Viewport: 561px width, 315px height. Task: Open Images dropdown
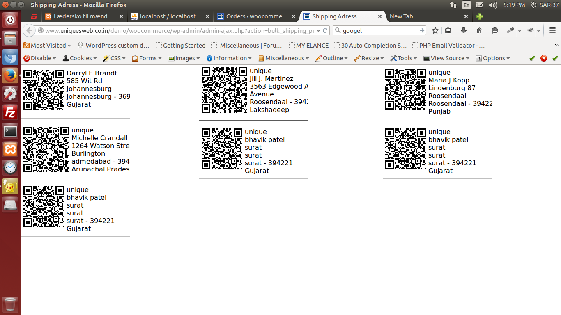(184, 58)
